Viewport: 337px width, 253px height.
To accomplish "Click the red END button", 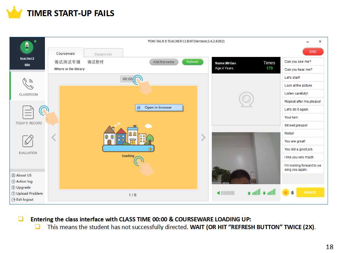I will point(313,52).
